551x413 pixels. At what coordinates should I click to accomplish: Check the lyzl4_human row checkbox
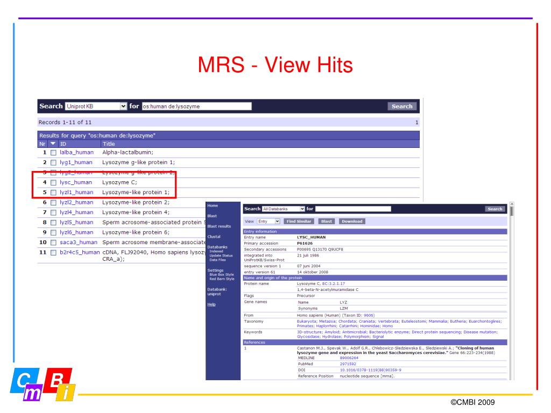53,212
